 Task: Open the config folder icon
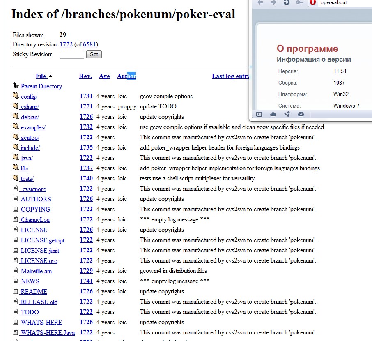coord(16,96)
